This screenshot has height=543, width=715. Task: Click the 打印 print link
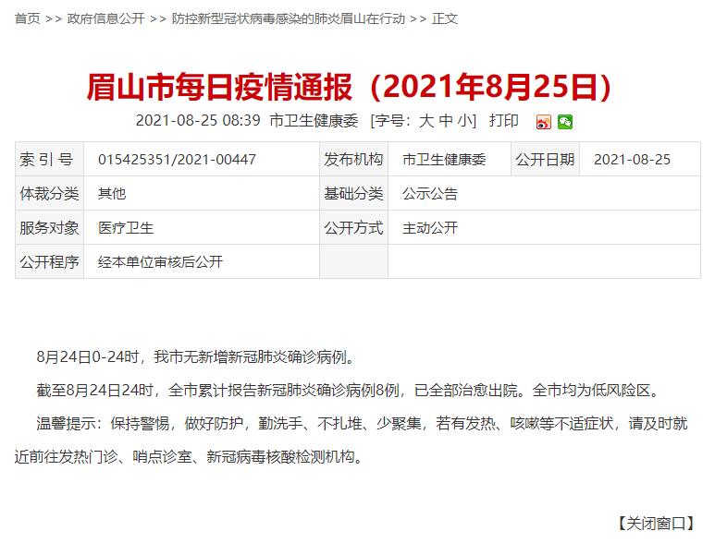click(503, 121)
